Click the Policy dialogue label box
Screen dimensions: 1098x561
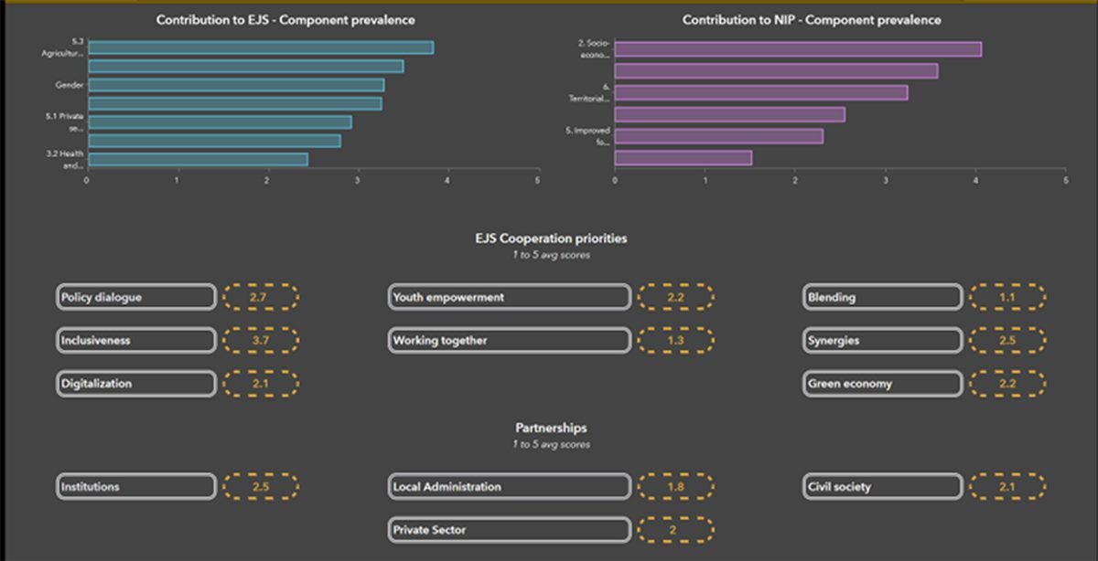point(136,297)
